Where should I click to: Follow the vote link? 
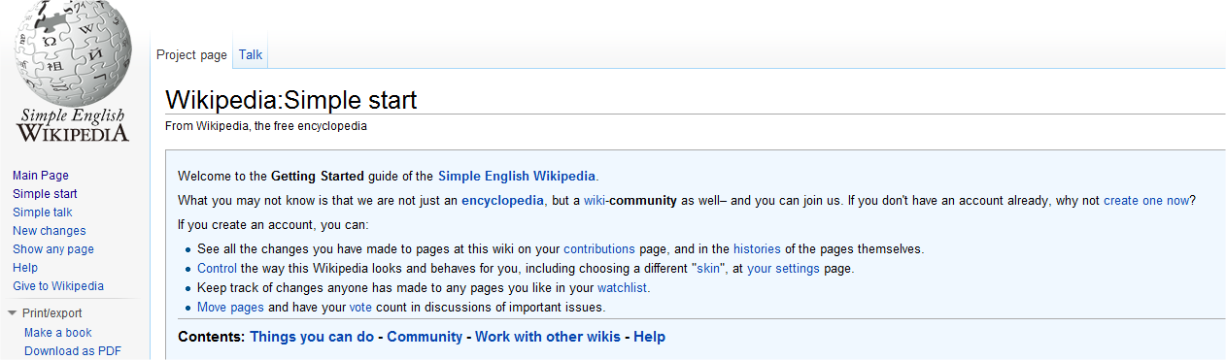pos(360,308)
